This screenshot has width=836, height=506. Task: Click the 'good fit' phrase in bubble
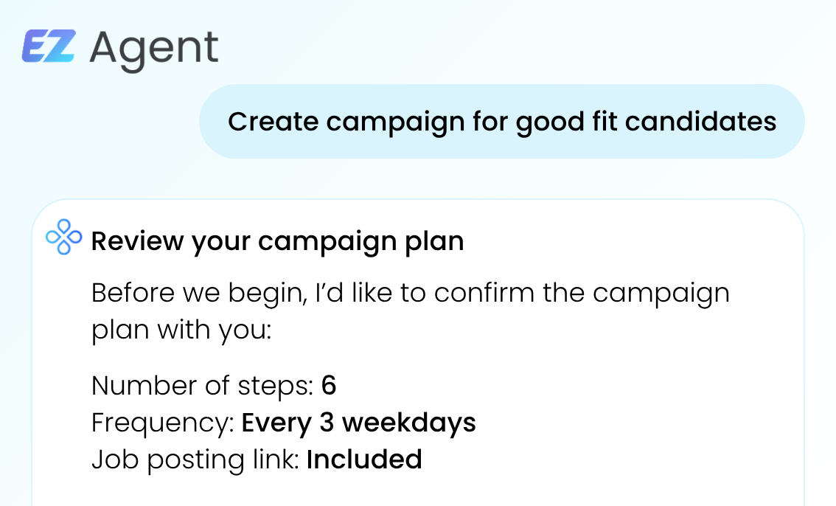click(566, 122)
